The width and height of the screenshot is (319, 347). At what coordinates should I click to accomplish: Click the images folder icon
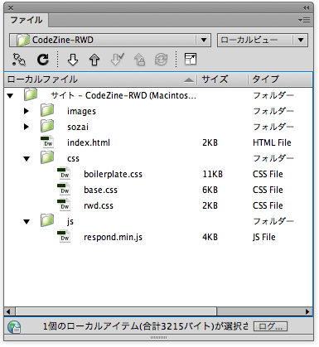pos(47,110)
